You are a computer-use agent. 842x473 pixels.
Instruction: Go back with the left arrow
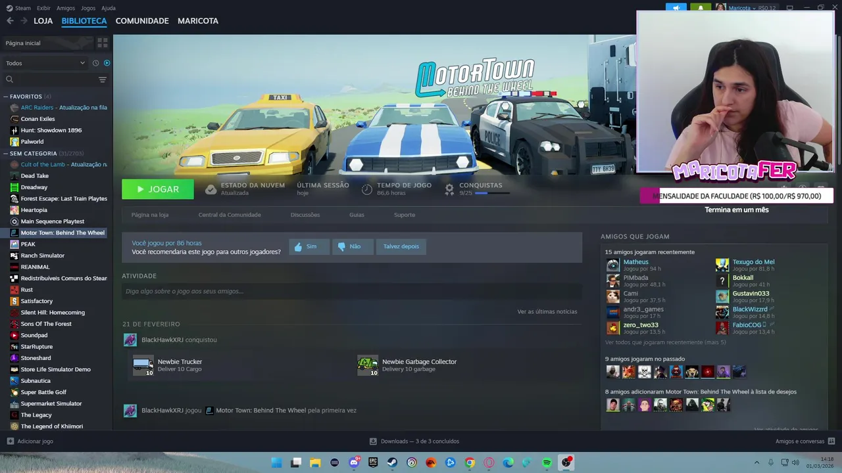point(10,21)
